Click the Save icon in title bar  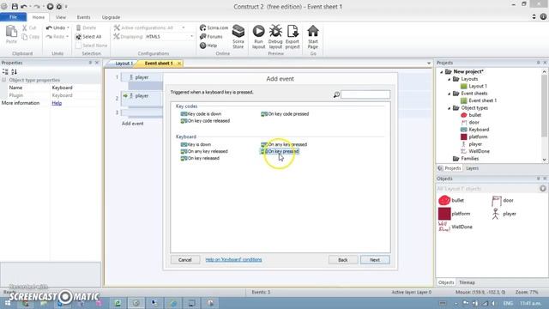(x=15, y=6)
